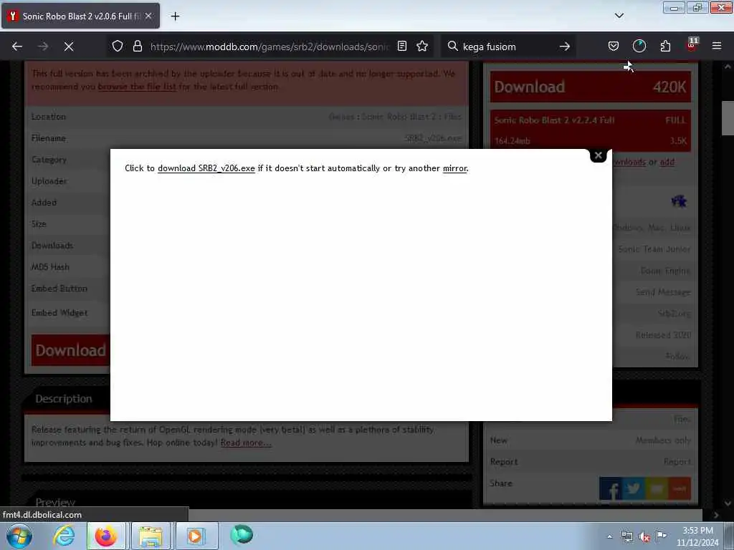The image size is (734, 550).
Task: Select the Sonic Robo Blast 2 v2.0.6 tab
Action: (x=80, y=16)
